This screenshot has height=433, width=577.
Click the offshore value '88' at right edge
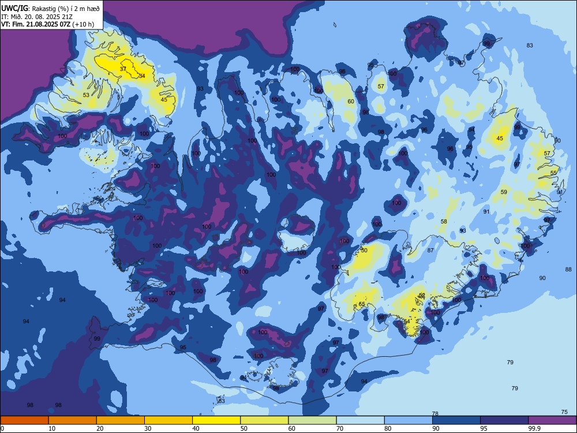[x=568, y=269]
